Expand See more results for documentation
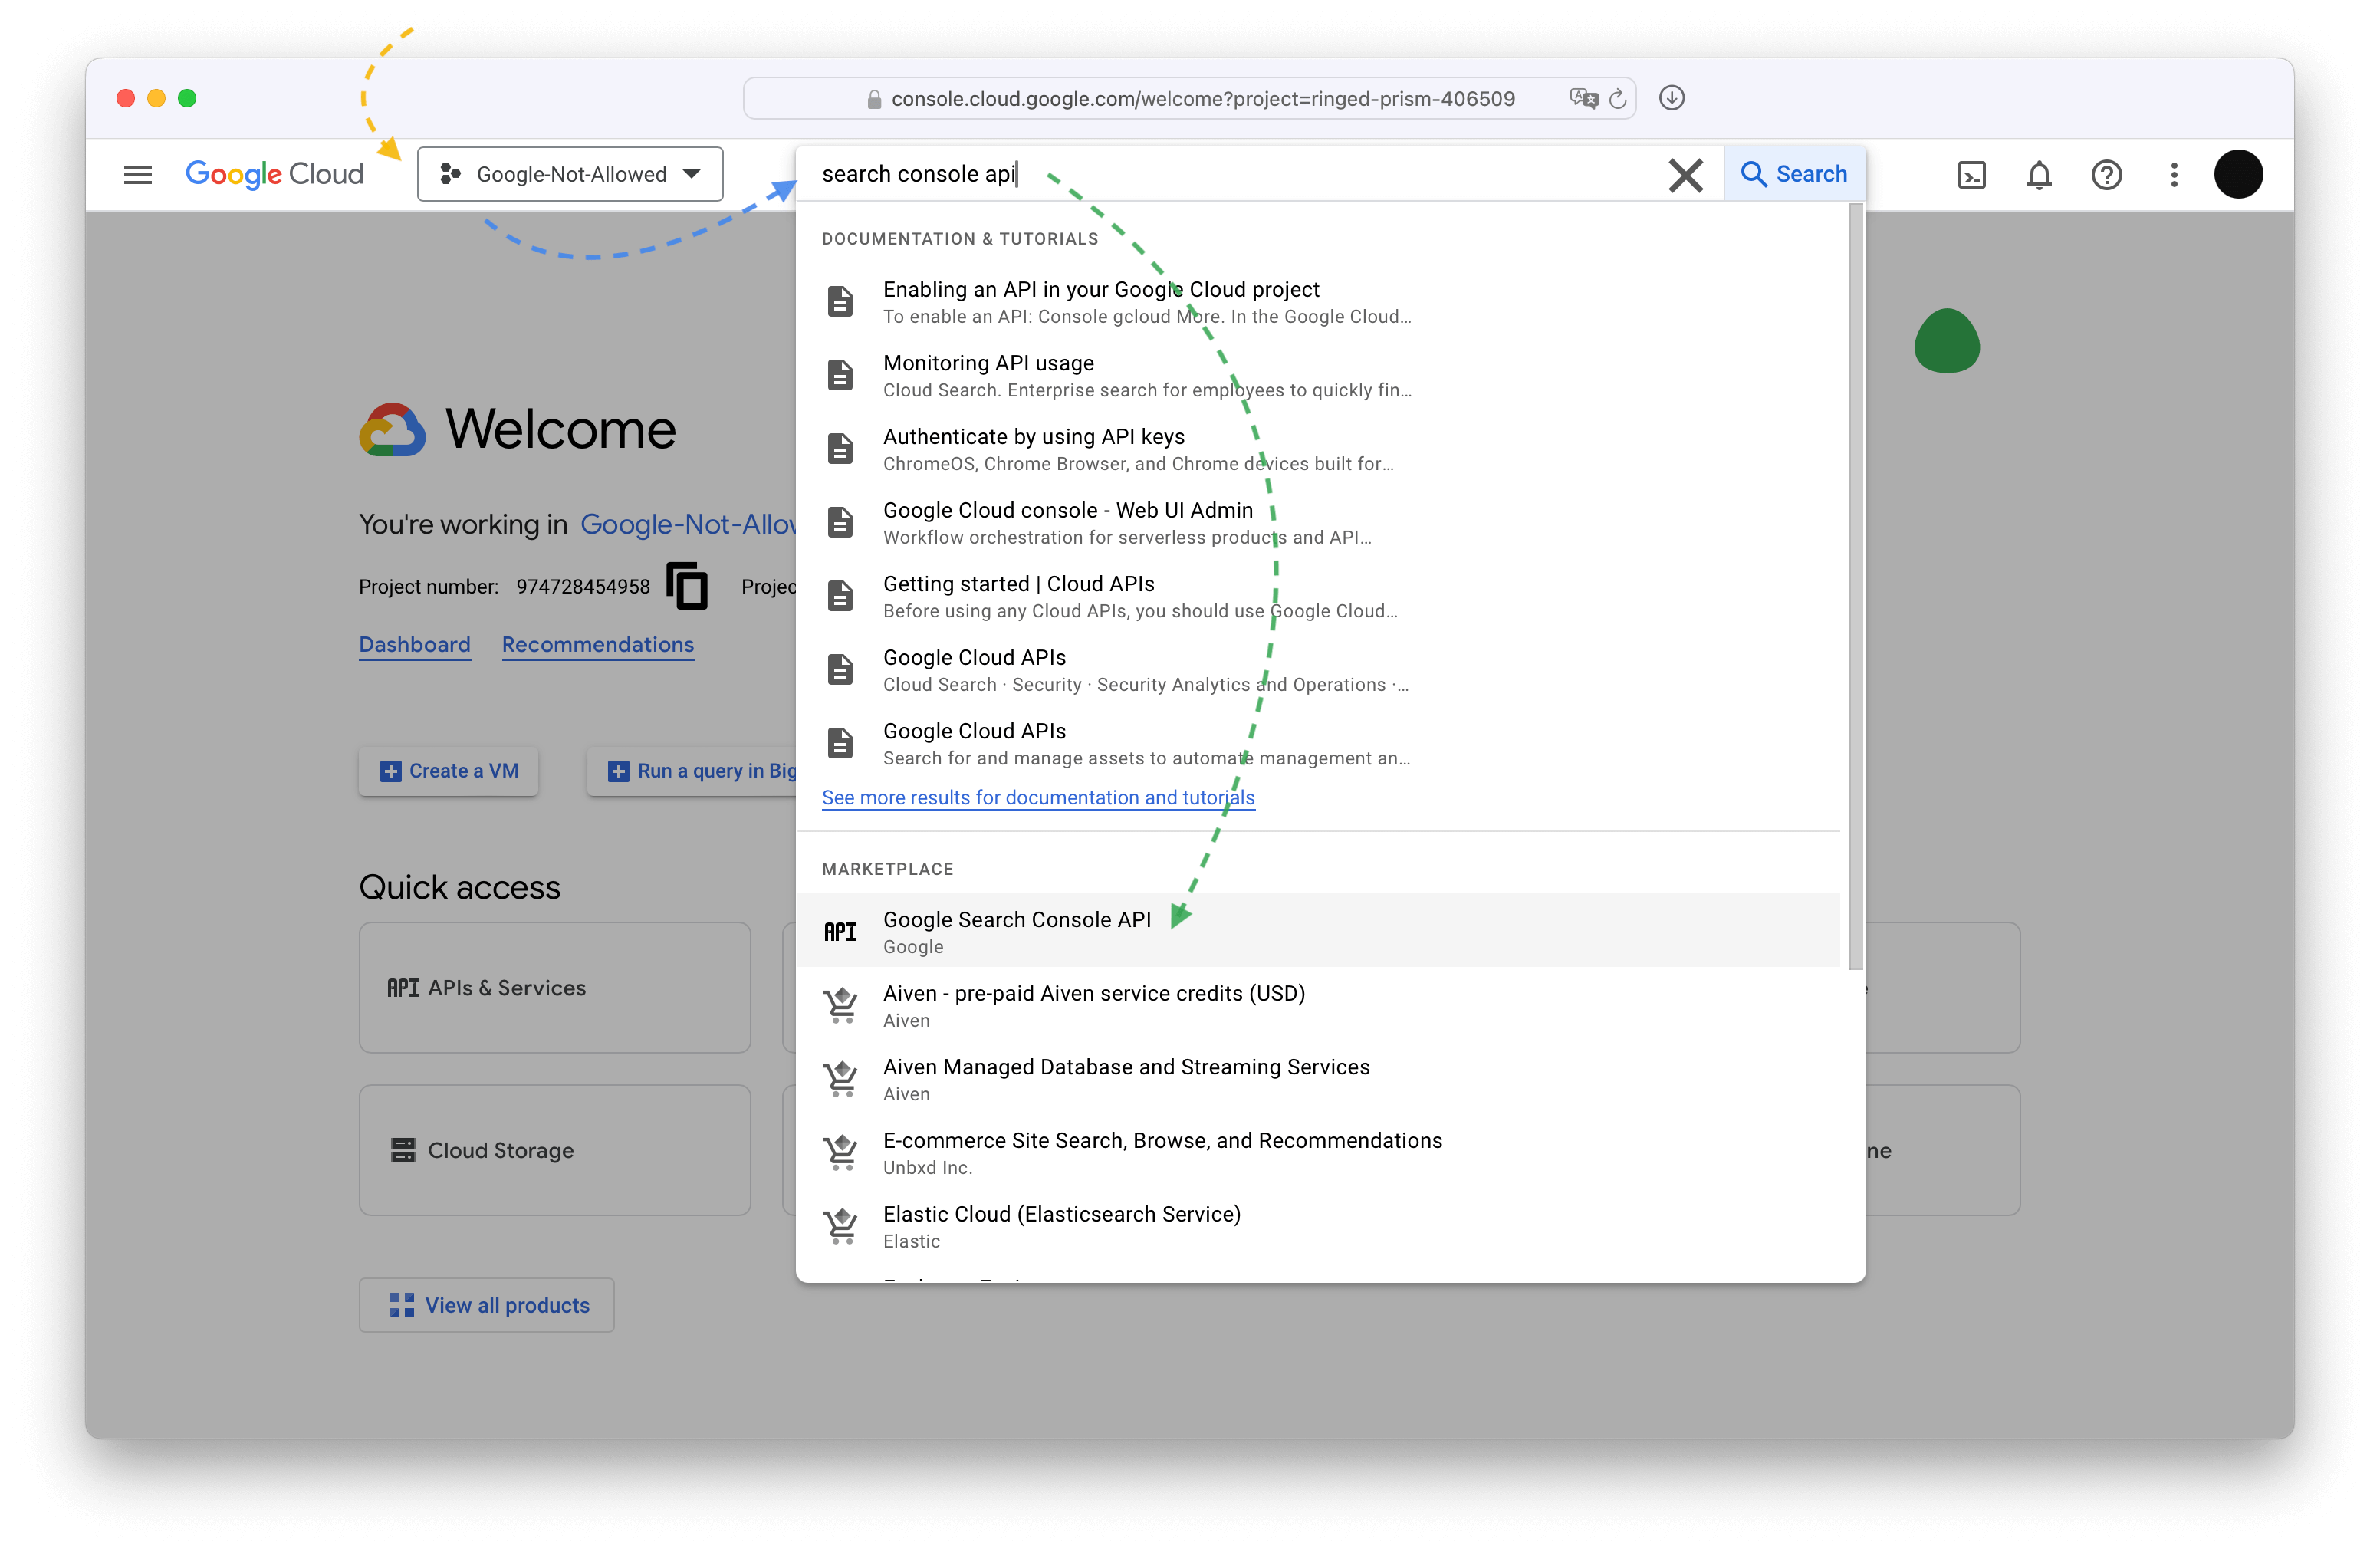 (1037, 797)
